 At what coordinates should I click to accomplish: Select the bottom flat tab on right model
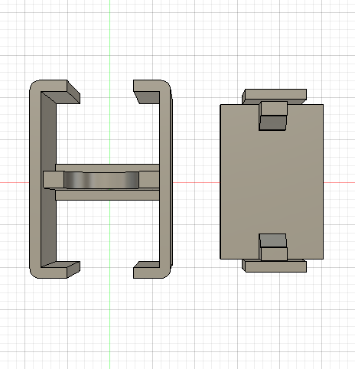point(275,266)
